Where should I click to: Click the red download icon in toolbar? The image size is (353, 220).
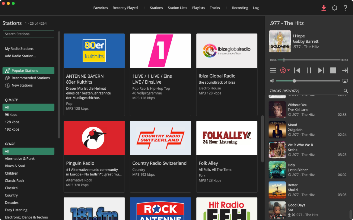coord(323,8)
